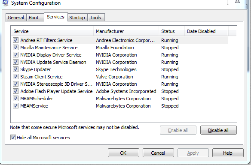Select Mozilla Maintenance Service row text
The image size is (251, 165).
click(49, 48)
